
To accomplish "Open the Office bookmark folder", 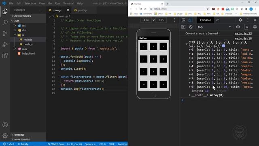I will (x=159, y=14).
